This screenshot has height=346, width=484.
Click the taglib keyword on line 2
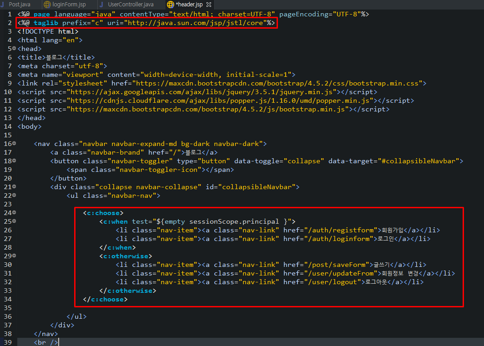tap(45, 23)
